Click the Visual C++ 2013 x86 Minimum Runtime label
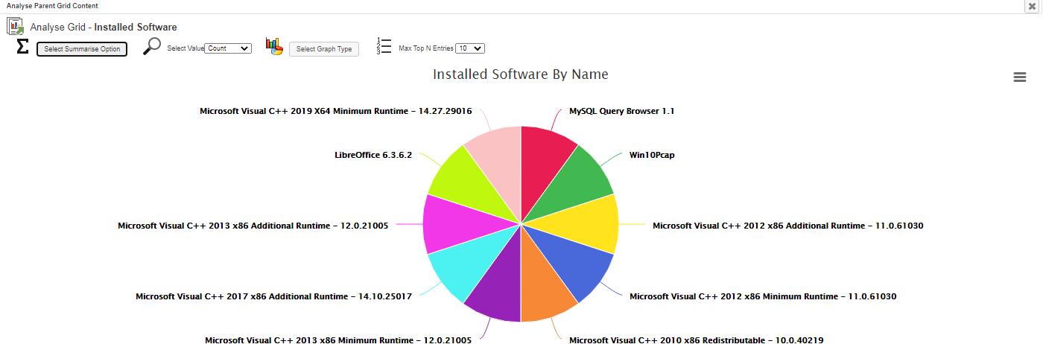The width and height of the screenshot is (1043, 344). coord(338,340)
